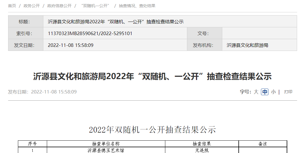Click the bold main article headline
This screenshot has width=302, height=153.
pos(152,76)
